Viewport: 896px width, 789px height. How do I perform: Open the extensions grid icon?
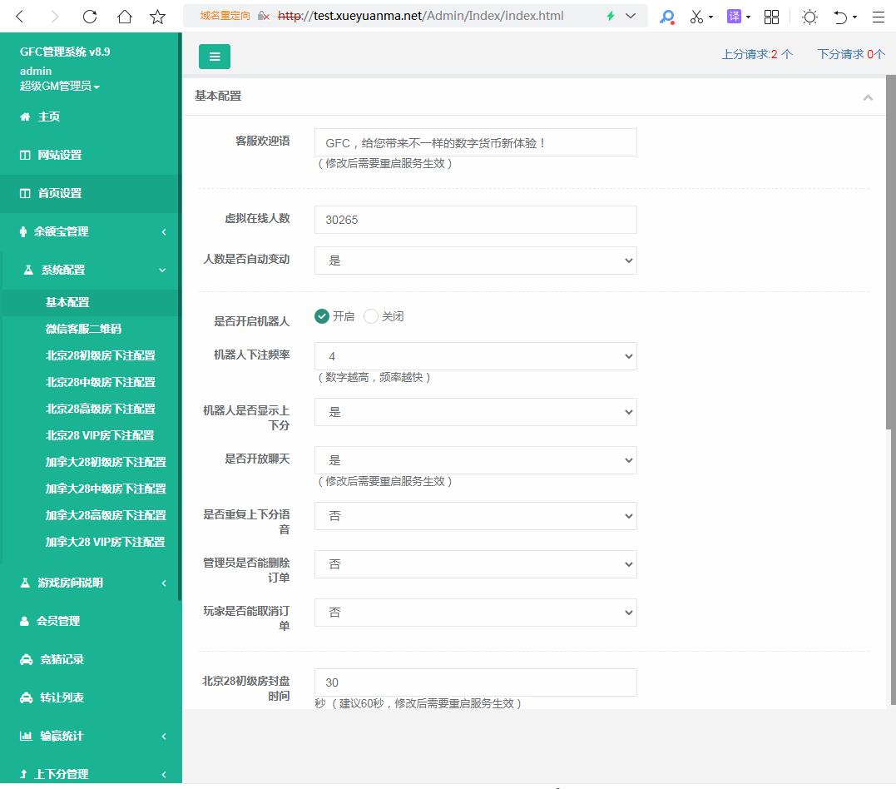click(x=771, y=17)
